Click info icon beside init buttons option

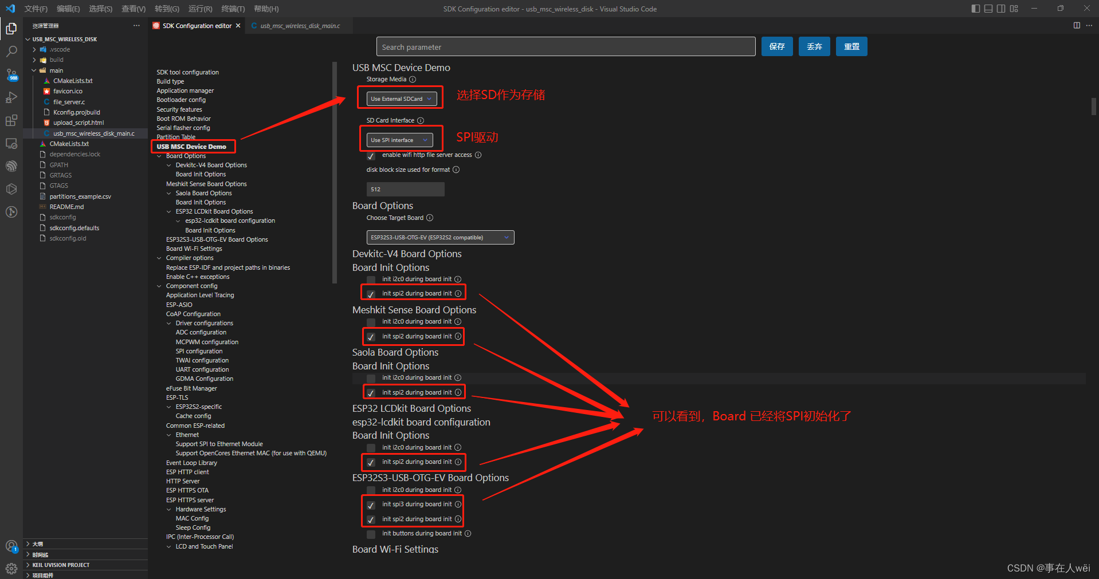[x=468, y=534]
